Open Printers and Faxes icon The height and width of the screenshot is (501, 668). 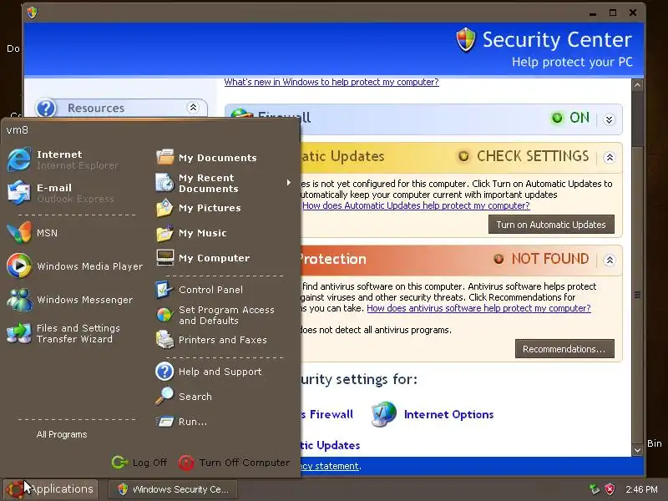coord(164,340)
